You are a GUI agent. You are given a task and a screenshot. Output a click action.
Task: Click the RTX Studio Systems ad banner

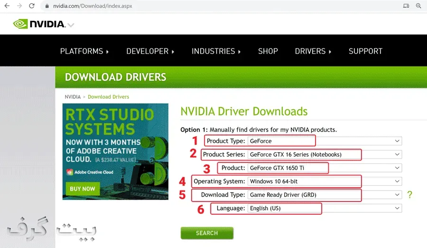(115, 152)
